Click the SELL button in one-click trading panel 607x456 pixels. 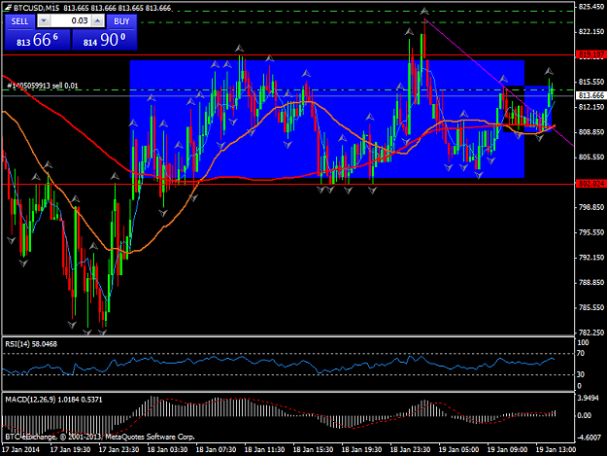click(x=19, y=21)
